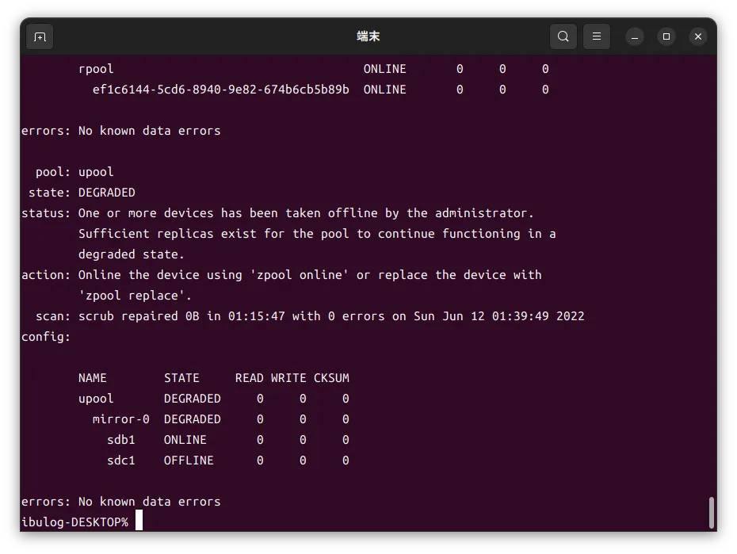737x554 pixels.
Task: Minimize the terminal window
Action: tap(635, 36)
